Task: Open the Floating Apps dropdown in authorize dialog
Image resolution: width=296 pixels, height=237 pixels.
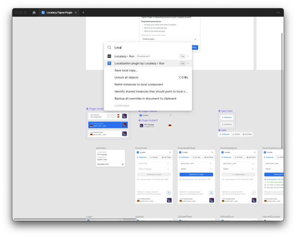Action: [169, 39]
